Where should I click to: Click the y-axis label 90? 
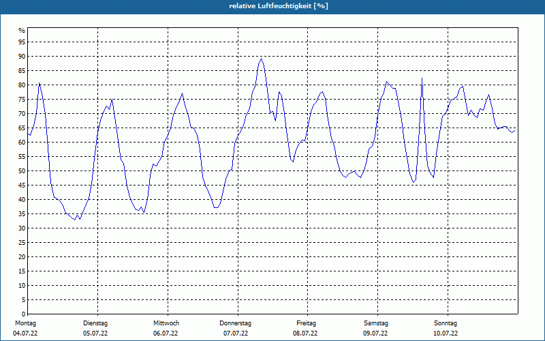click(x=22, y=57)
